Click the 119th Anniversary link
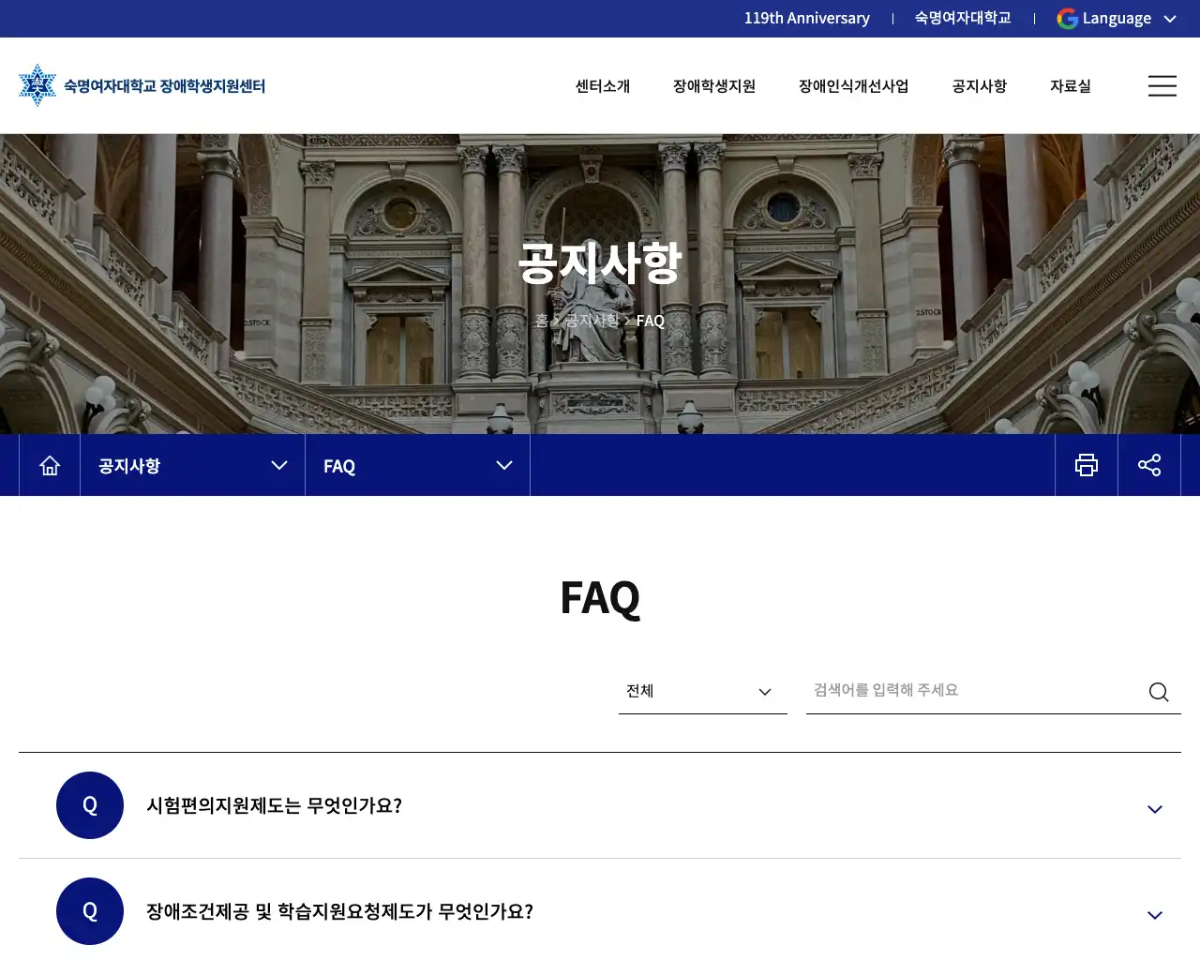The width and height of the screenshot is (1200, 960). (x=806, y=19)
